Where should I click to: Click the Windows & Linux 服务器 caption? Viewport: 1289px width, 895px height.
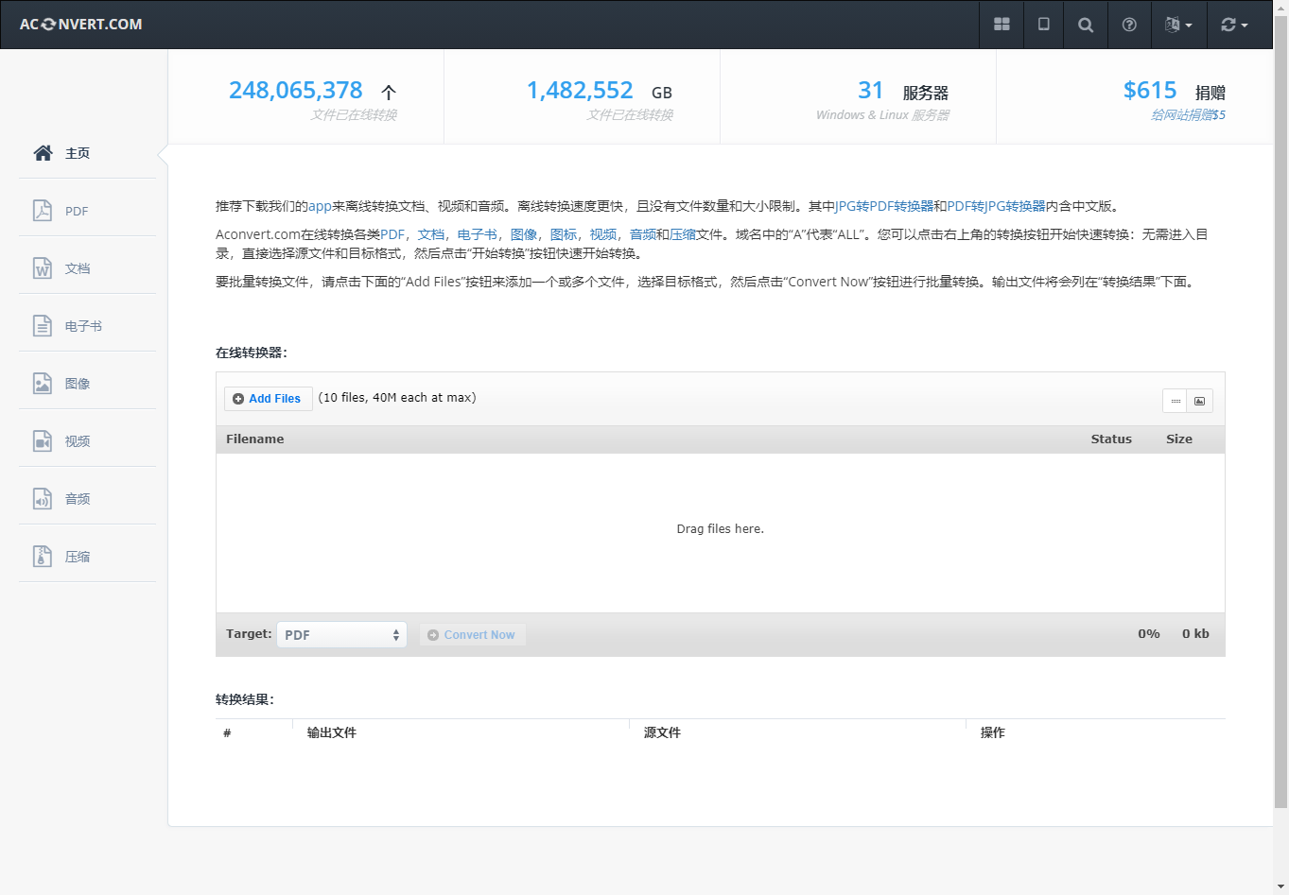[x=882, y=115]
